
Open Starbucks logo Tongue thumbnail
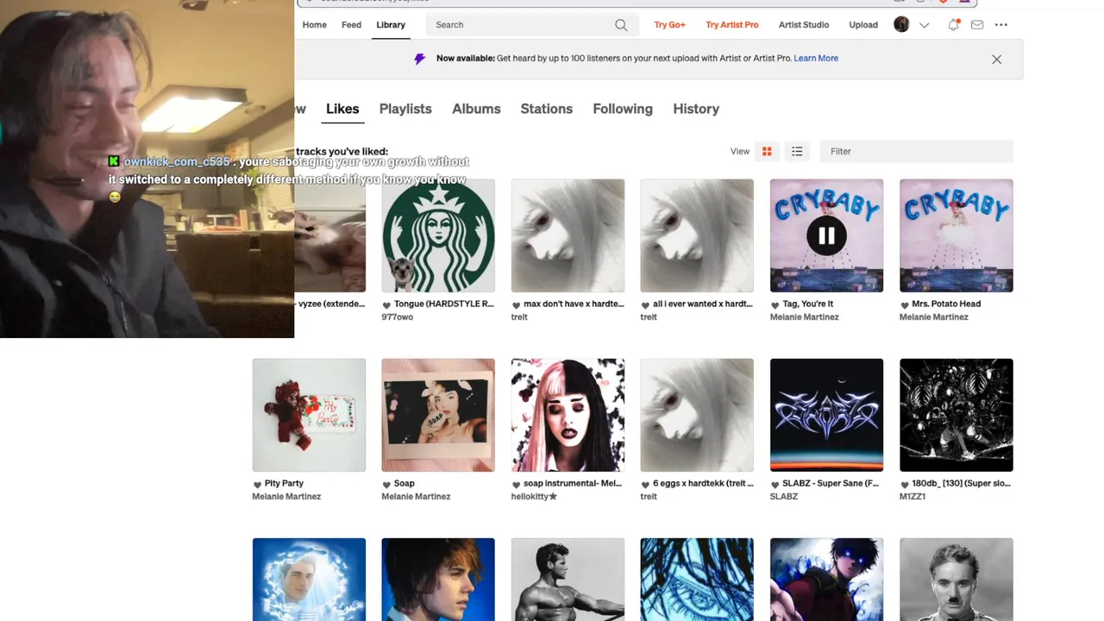(438, 235)
